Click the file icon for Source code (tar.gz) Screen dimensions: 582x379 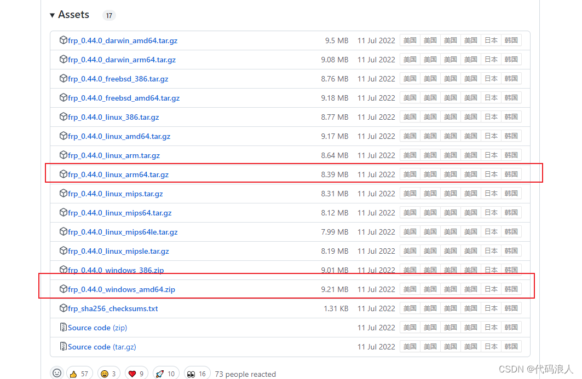64,346
